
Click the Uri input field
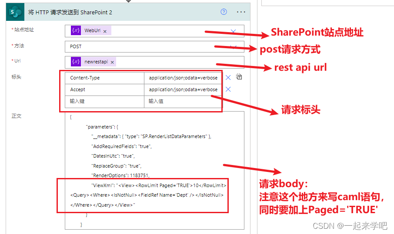coord(154,62)
